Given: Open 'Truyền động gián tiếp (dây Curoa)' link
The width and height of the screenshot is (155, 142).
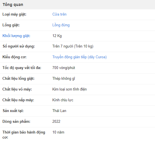Looking at the screenshot, I should coord(79,57).
